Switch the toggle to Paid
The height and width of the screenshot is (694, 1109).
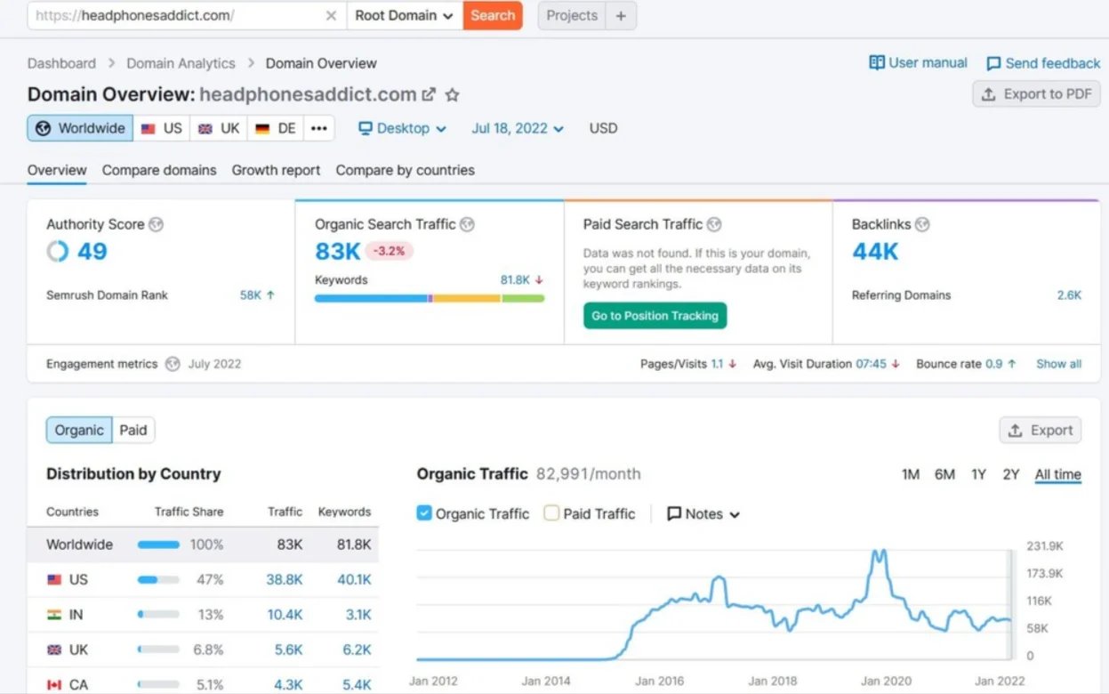coord(133,431)
